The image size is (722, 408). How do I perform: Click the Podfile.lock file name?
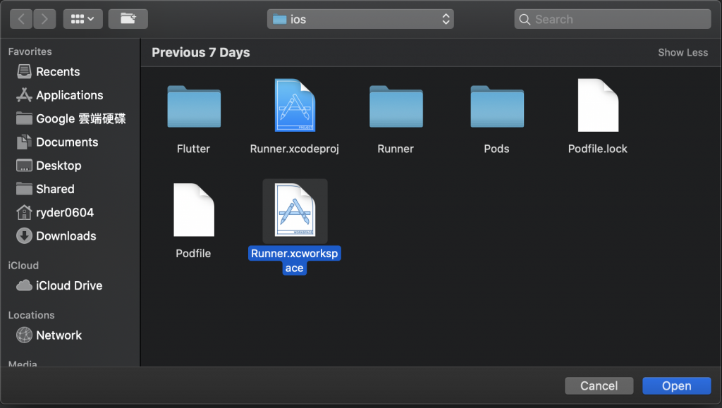click(598, 149)
